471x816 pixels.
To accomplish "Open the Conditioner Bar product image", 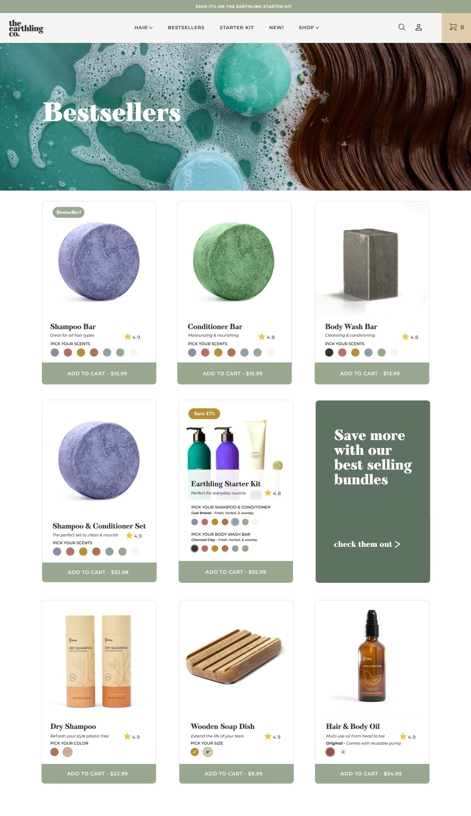I will [234, 262].
